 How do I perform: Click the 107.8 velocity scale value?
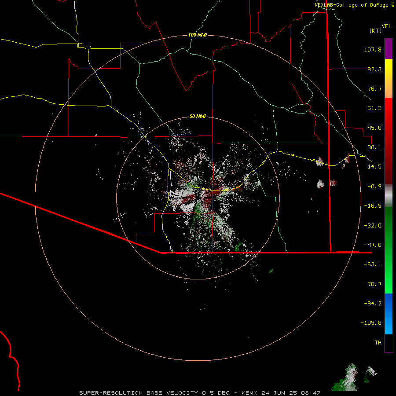click(373, 49)
